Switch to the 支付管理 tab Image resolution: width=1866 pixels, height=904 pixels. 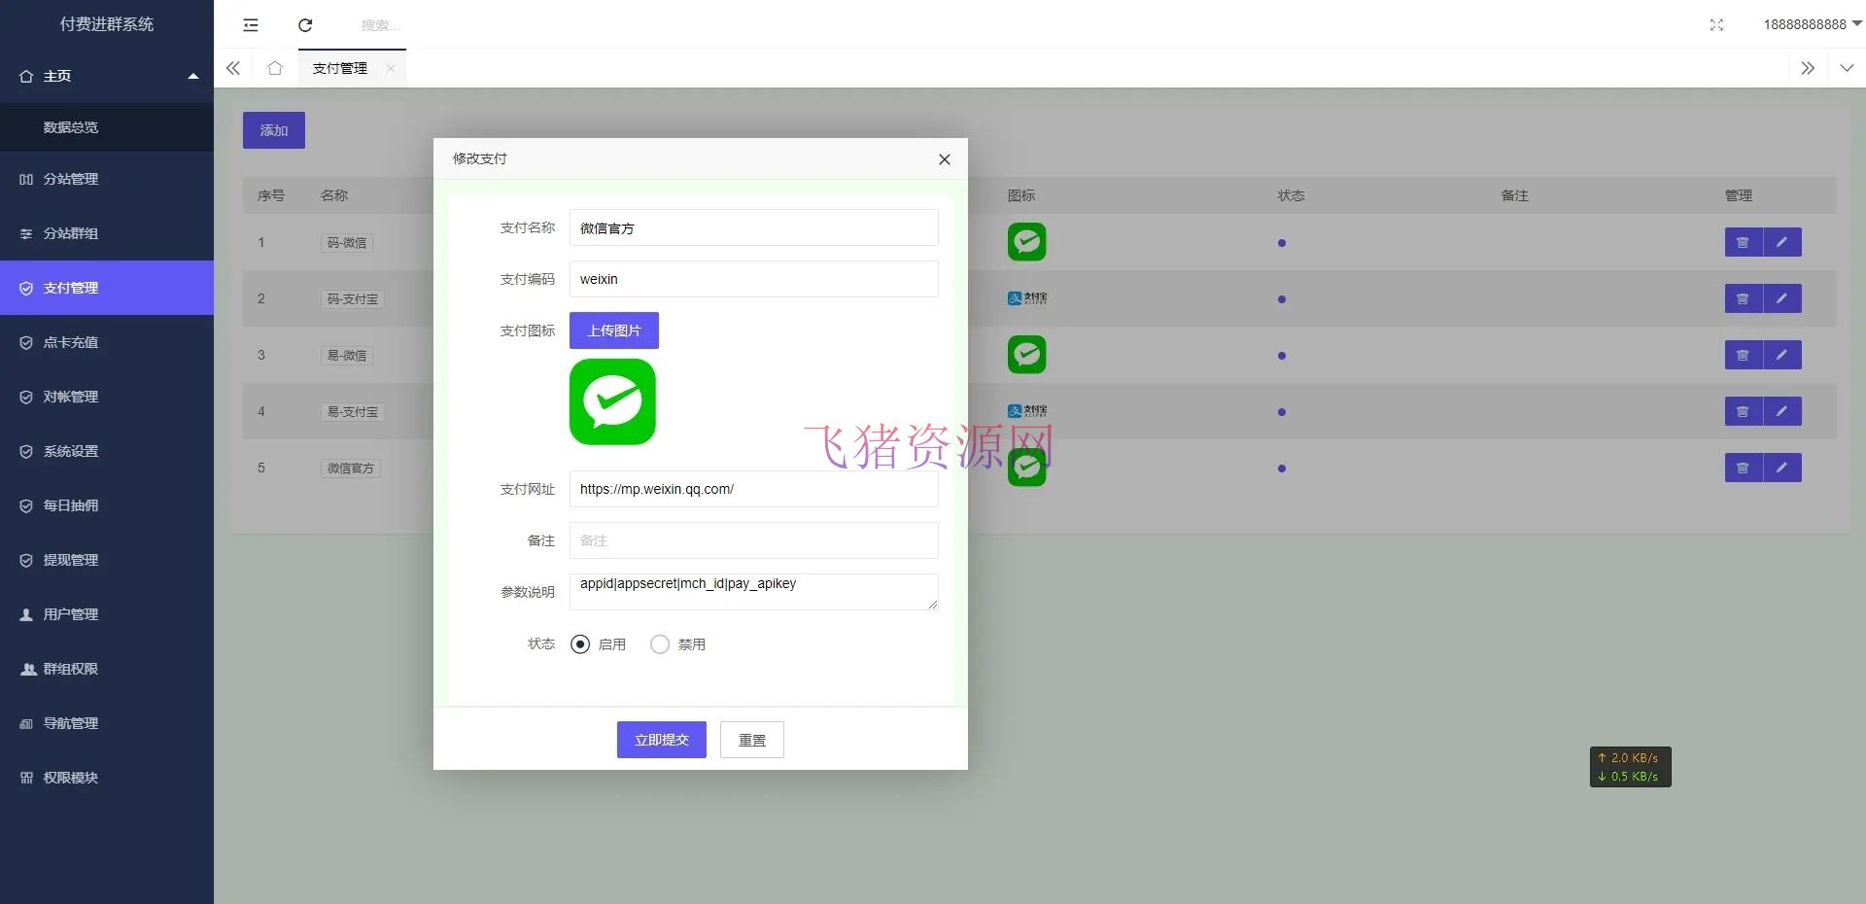tap(338, 68)
